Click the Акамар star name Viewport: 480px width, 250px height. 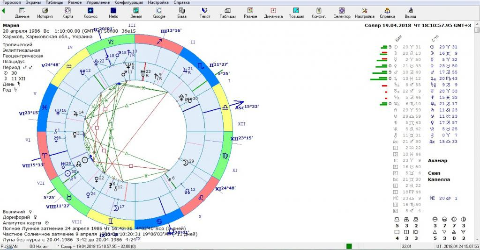[x=437, y=161]
